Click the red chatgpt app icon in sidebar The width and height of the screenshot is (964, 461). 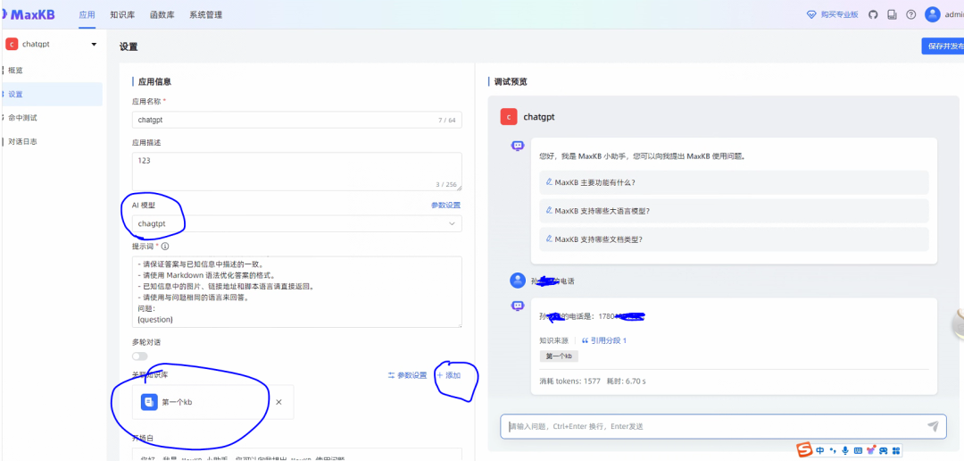(x=11, y=45)
